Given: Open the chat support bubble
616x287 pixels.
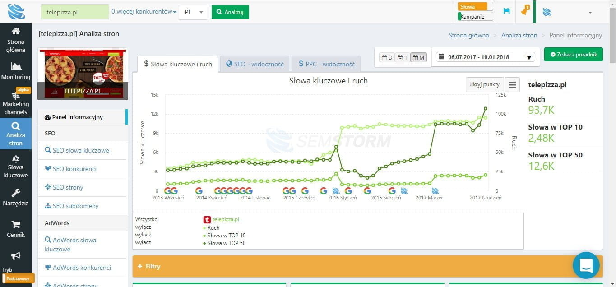Looking at the screenshot, I should click(x=586, y=265).
